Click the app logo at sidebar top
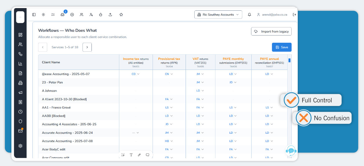 coord(20,17)
